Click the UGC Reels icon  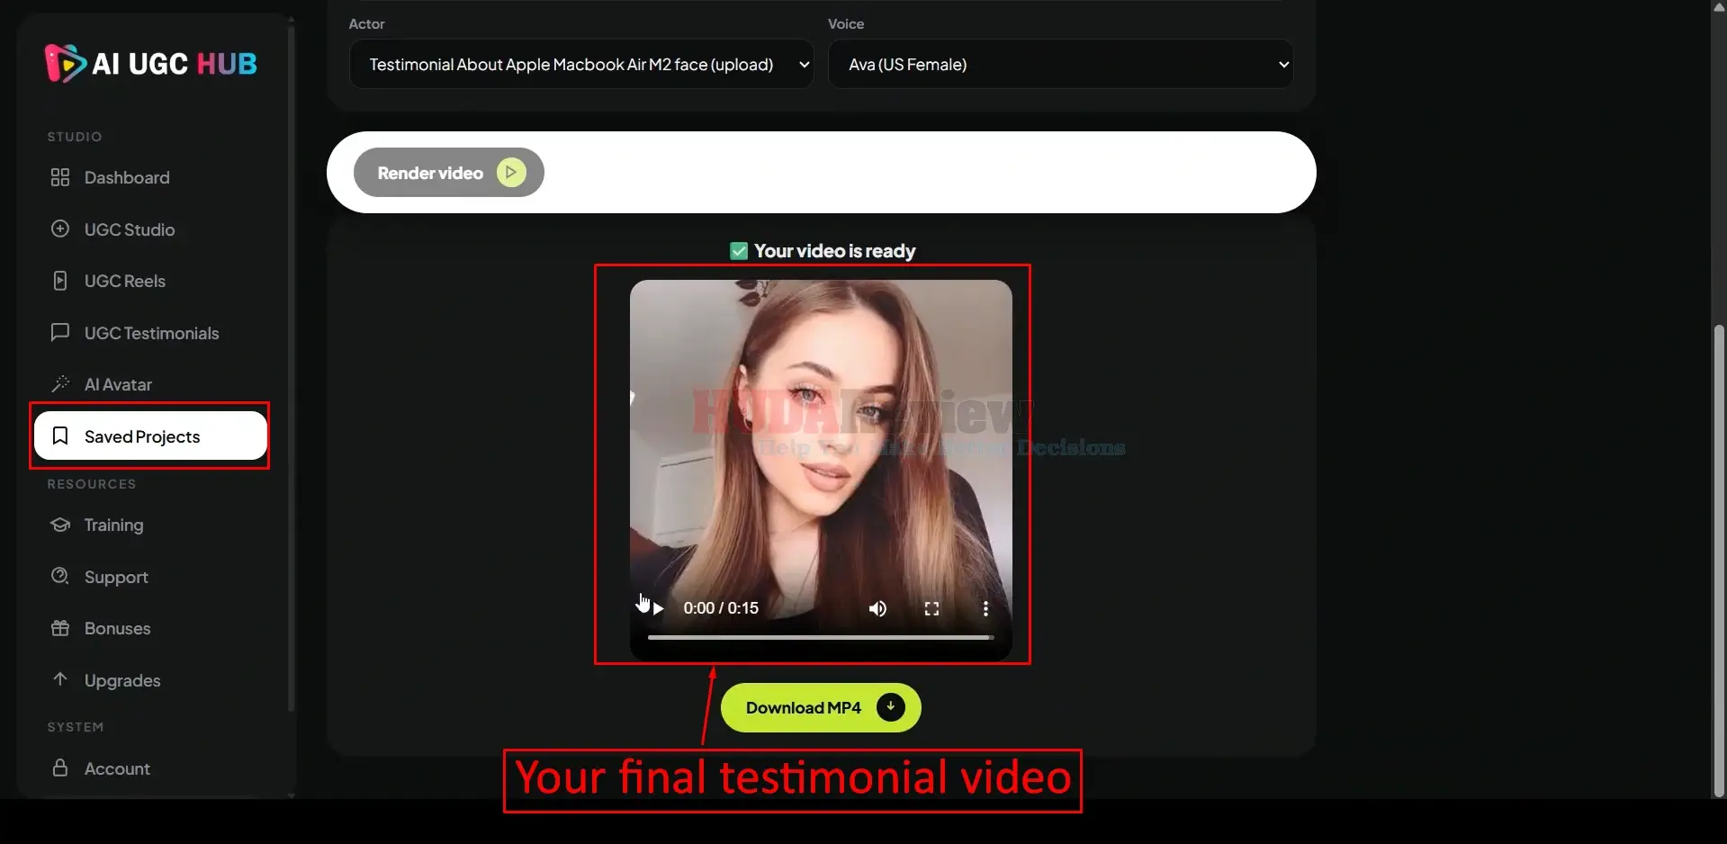[x=60, y=281]
